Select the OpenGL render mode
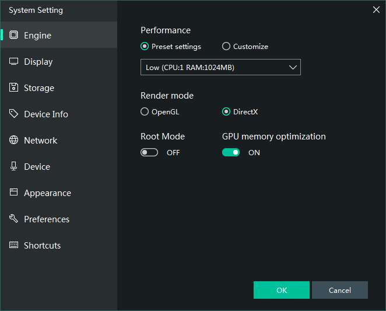 point(145,111)
